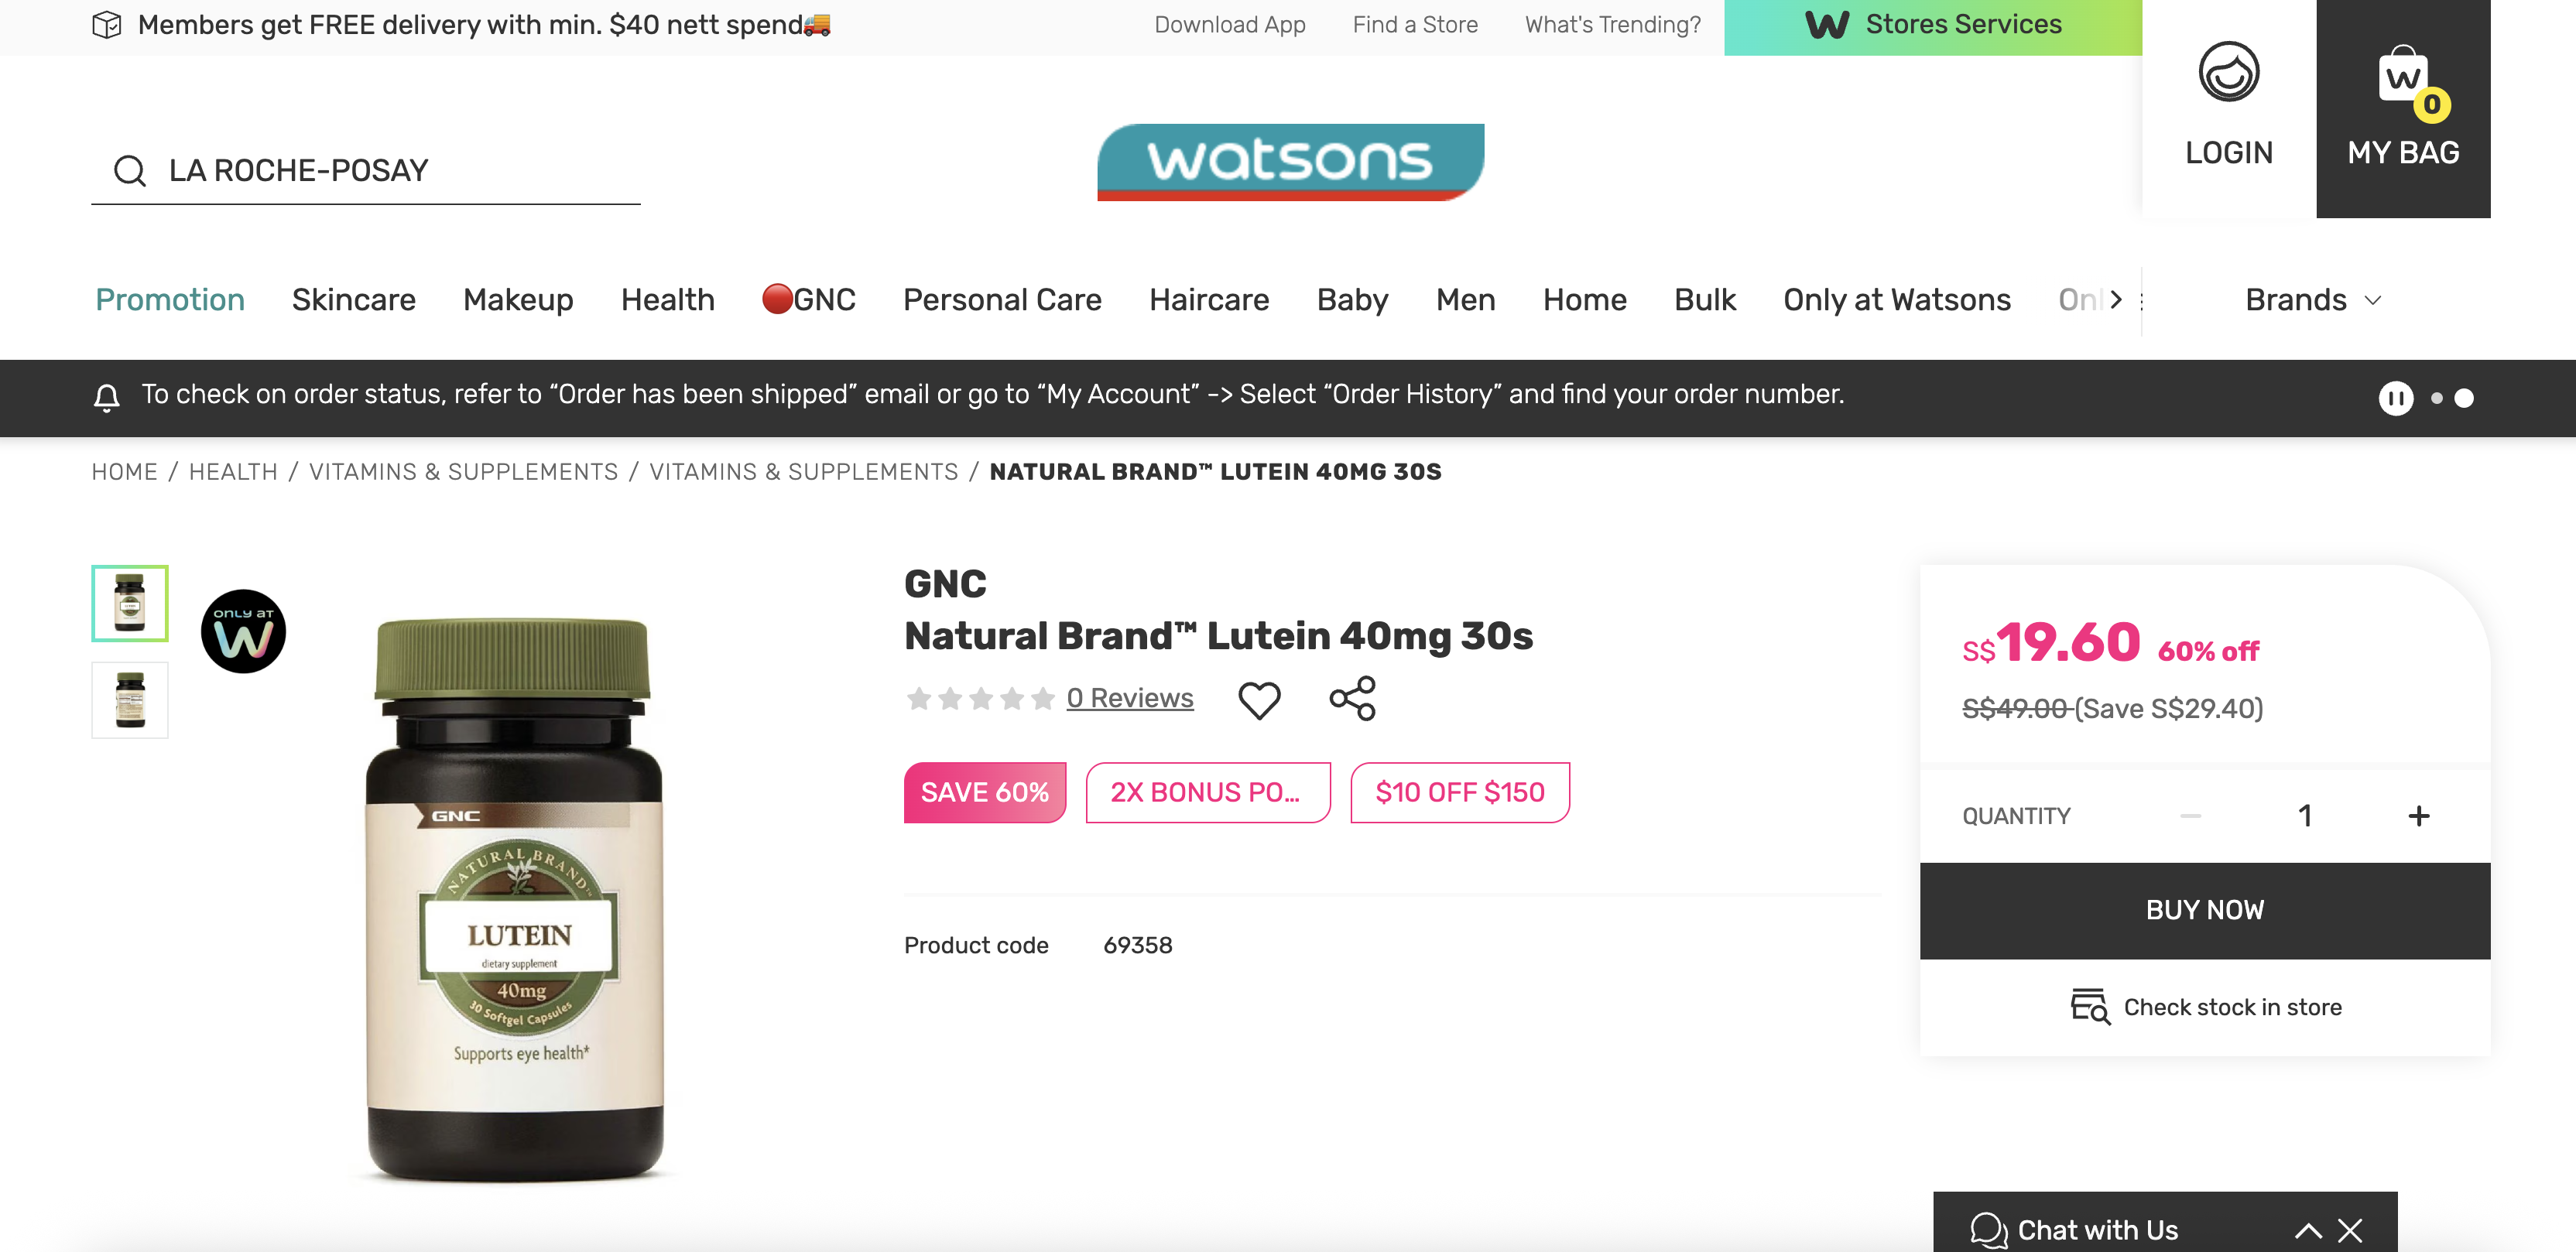Image resolution: width=2576 pixels, height=1252 pixels.
Task: Open the Skincare menu
Action: [x=354, y=300]
